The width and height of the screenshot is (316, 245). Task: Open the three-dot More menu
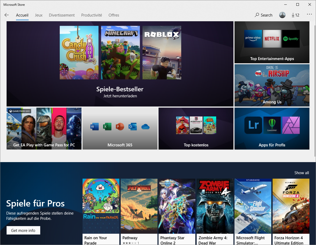309,15
